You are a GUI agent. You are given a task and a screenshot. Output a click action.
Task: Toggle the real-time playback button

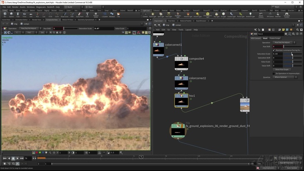click(17, 164)
